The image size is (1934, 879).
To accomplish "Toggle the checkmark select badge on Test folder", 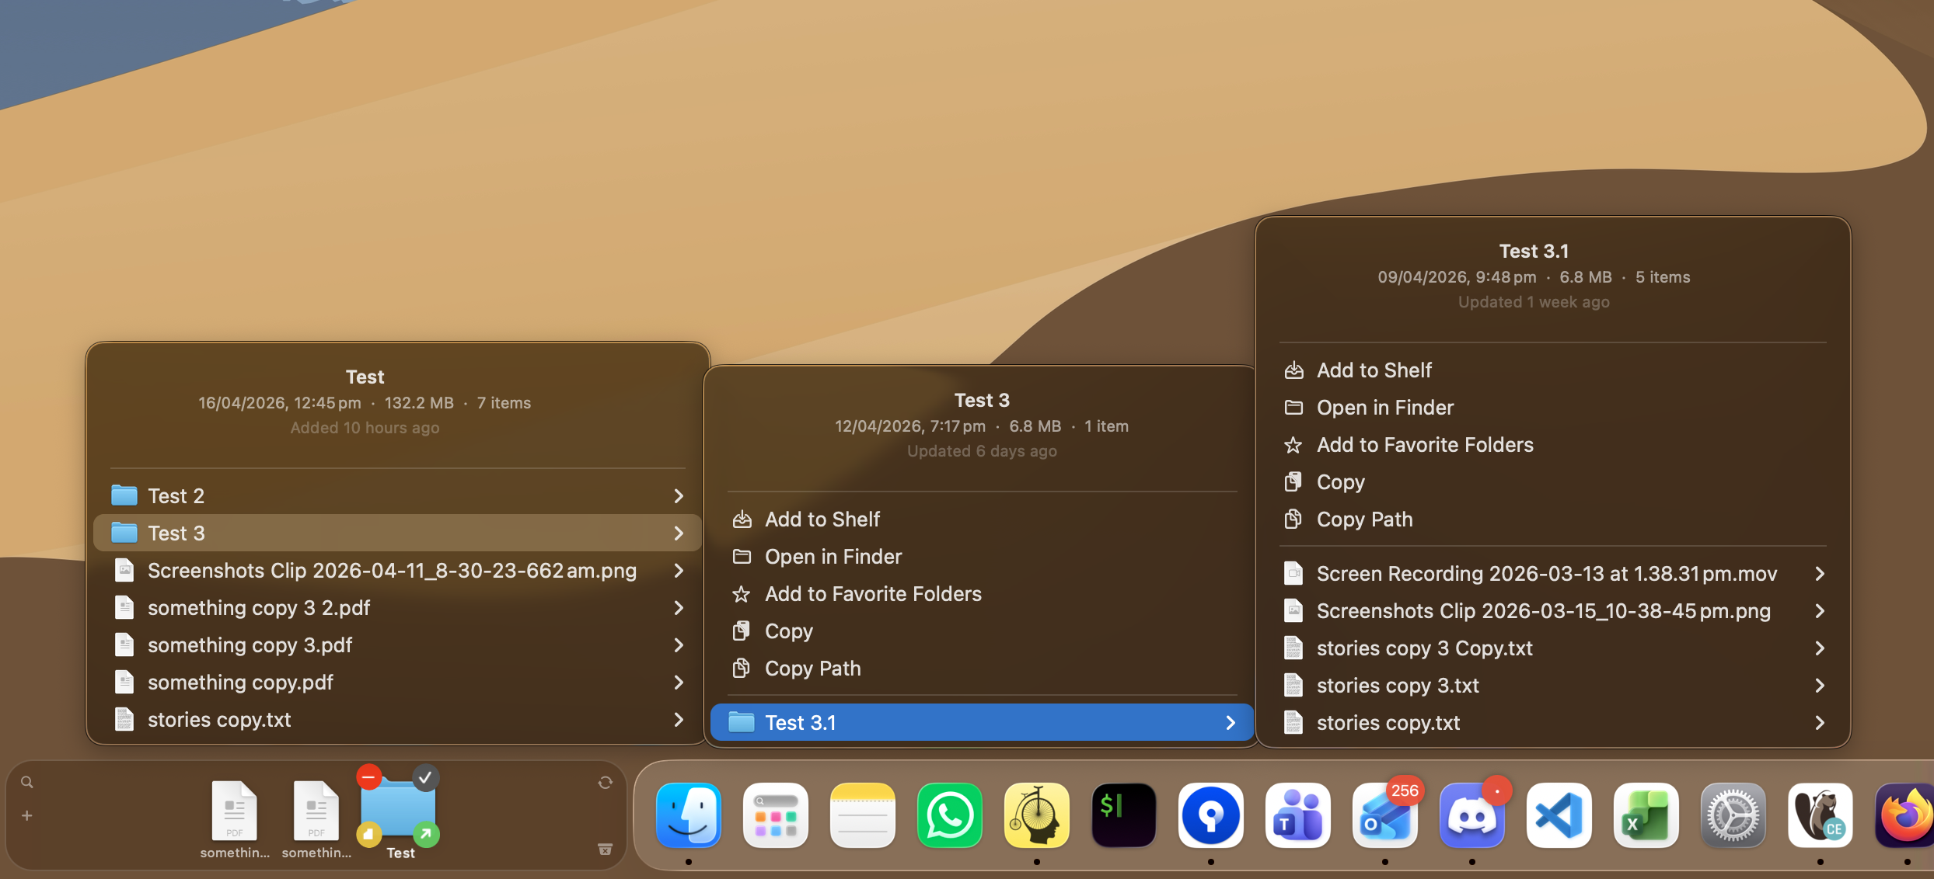I will pos(425,777).
